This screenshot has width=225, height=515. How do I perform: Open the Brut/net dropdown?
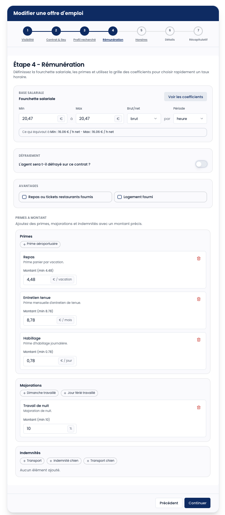144,119
